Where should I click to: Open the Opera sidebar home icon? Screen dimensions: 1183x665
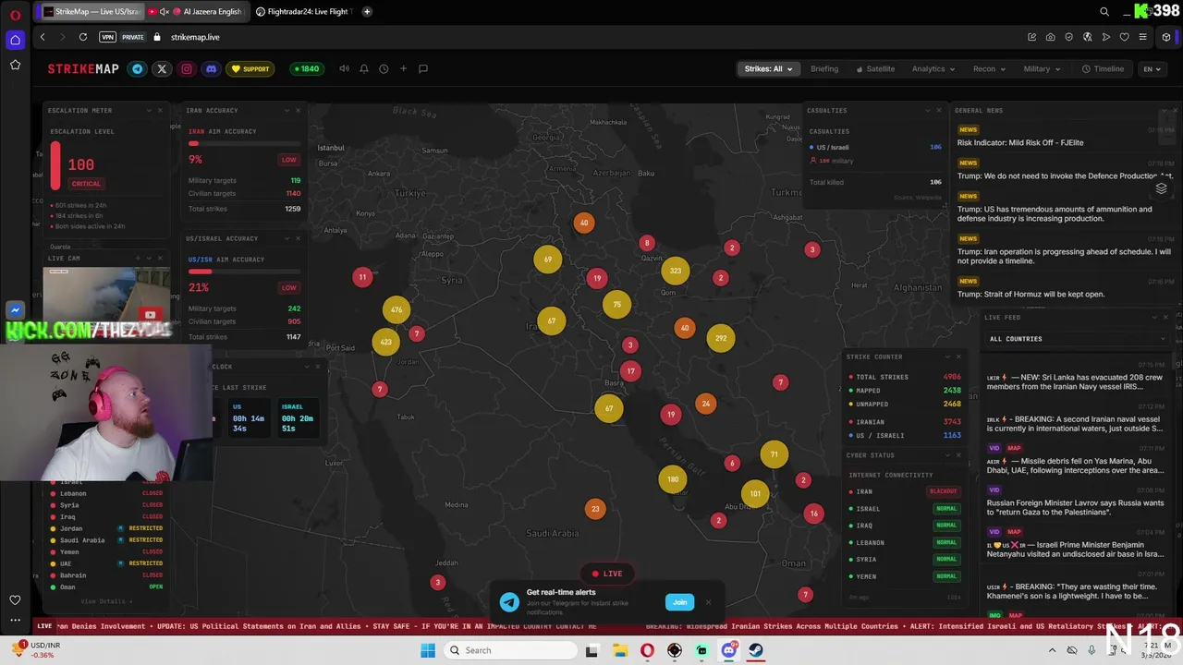15,40
